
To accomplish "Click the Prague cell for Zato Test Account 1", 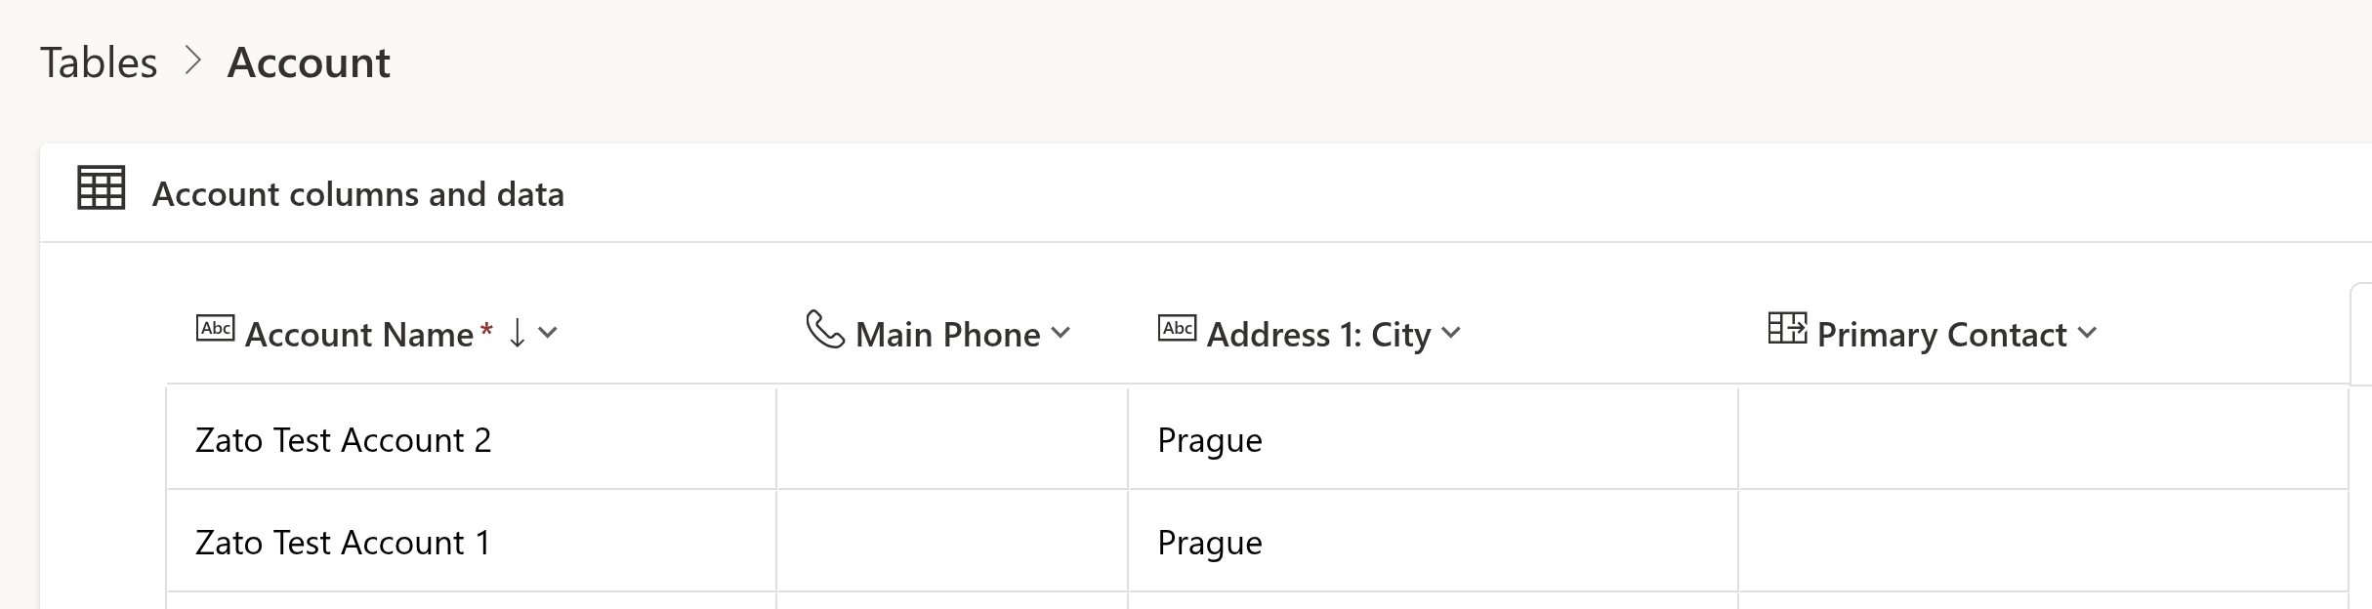I will [x=1209, y=544].
